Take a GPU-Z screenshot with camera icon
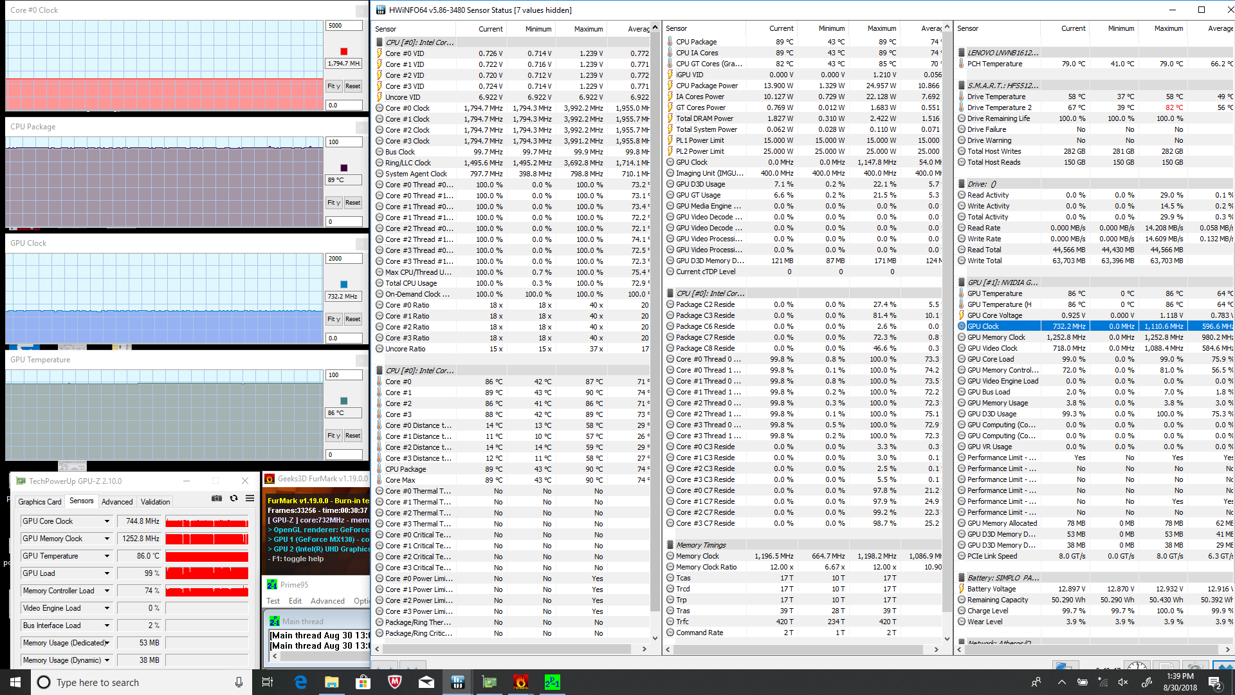Screen dimensions: 1235x695 coord(217,499)
